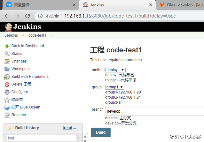Click the Blue Ocean ball icon
Screen dimensions: 204x142
tap(7, 107)
